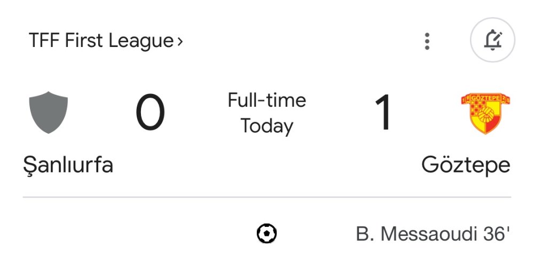The width and height of the screenshot is (534, 270).
Task: Click the chevron beside TFF First League
Action: (x=180, y=41)
